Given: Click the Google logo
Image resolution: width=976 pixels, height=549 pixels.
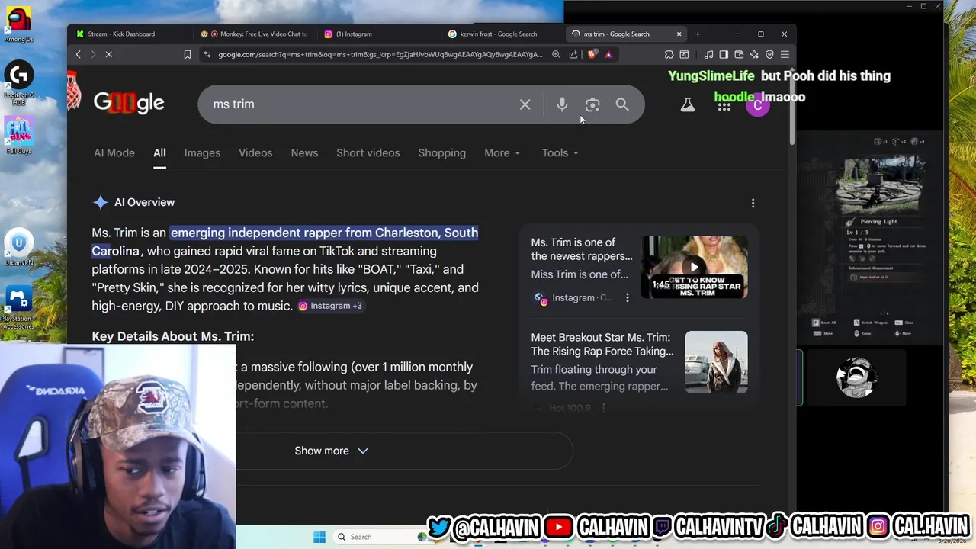Looking at the screenshot, I should (129, 103).
